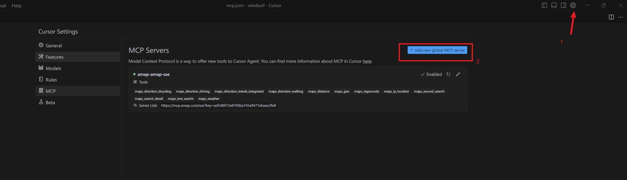Click the maps_distance tool tag
The height and width of the screenshot is (180, 627).
pos(319,91)
